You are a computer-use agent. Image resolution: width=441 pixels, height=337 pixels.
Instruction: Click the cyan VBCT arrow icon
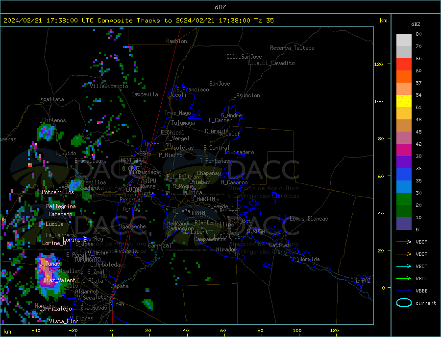(404, 266)
